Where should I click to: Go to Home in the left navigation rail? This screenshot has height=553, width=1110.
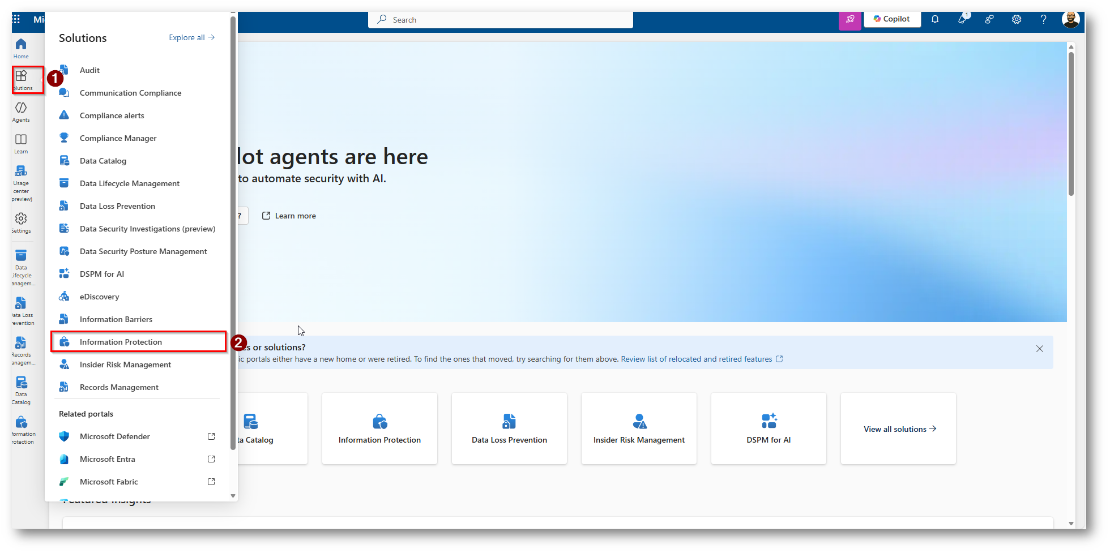pyautogui.click(x=21, y=48)
